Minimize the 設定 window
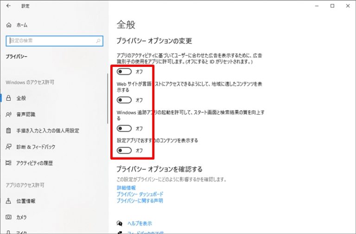 coord(317,6)
